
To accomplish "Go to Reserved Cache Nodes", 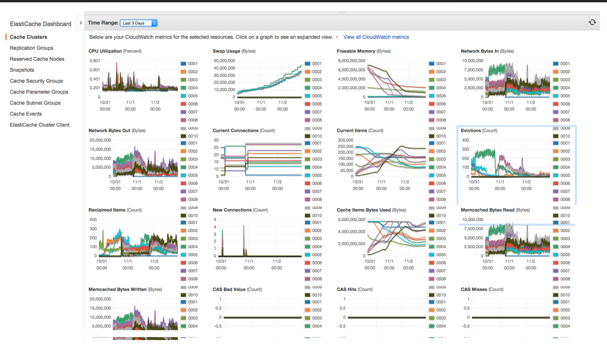I will (37, 59).
